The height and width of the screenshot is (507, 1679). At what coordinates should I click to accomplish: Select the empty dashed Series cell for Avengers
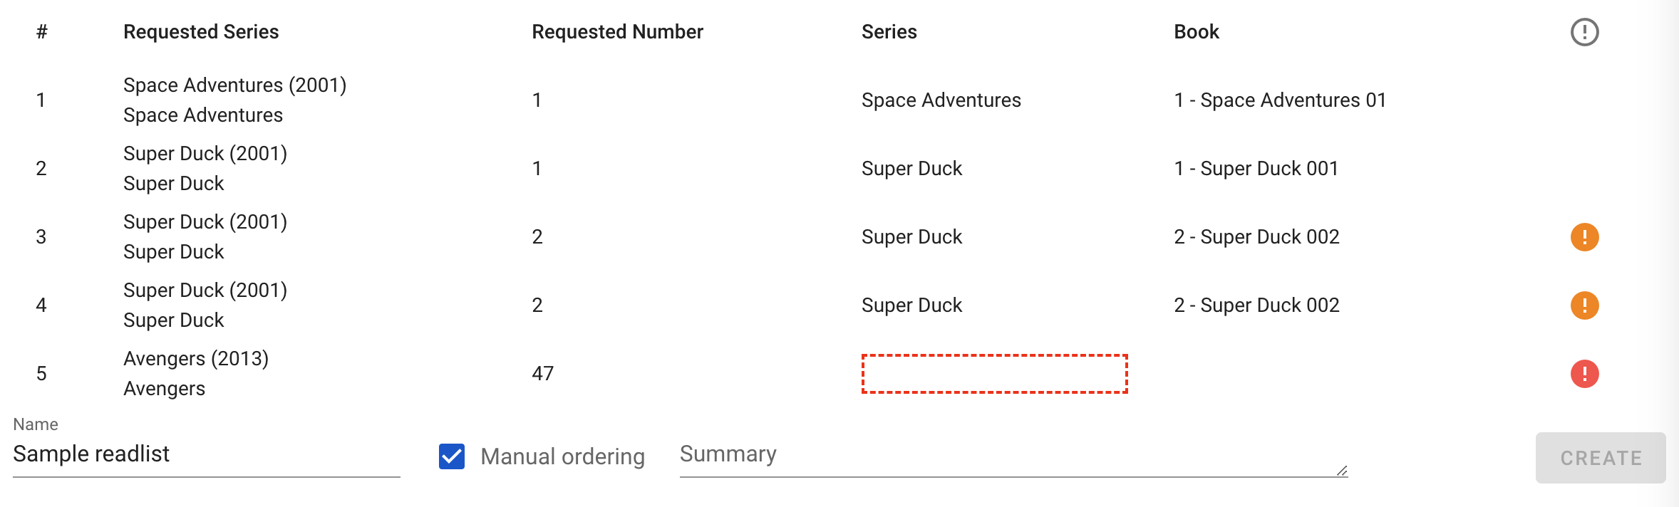point(994,374)
